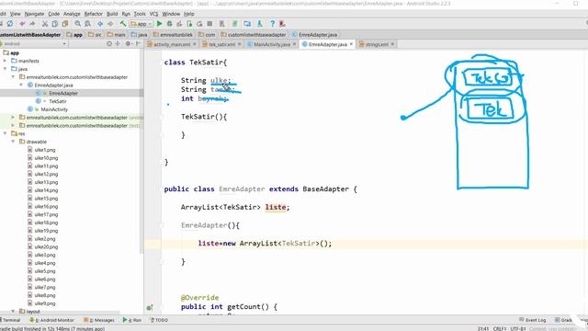Navigate Back with the left arrow icon
Viewport: 588px width, 331px height.
(100, 24)
